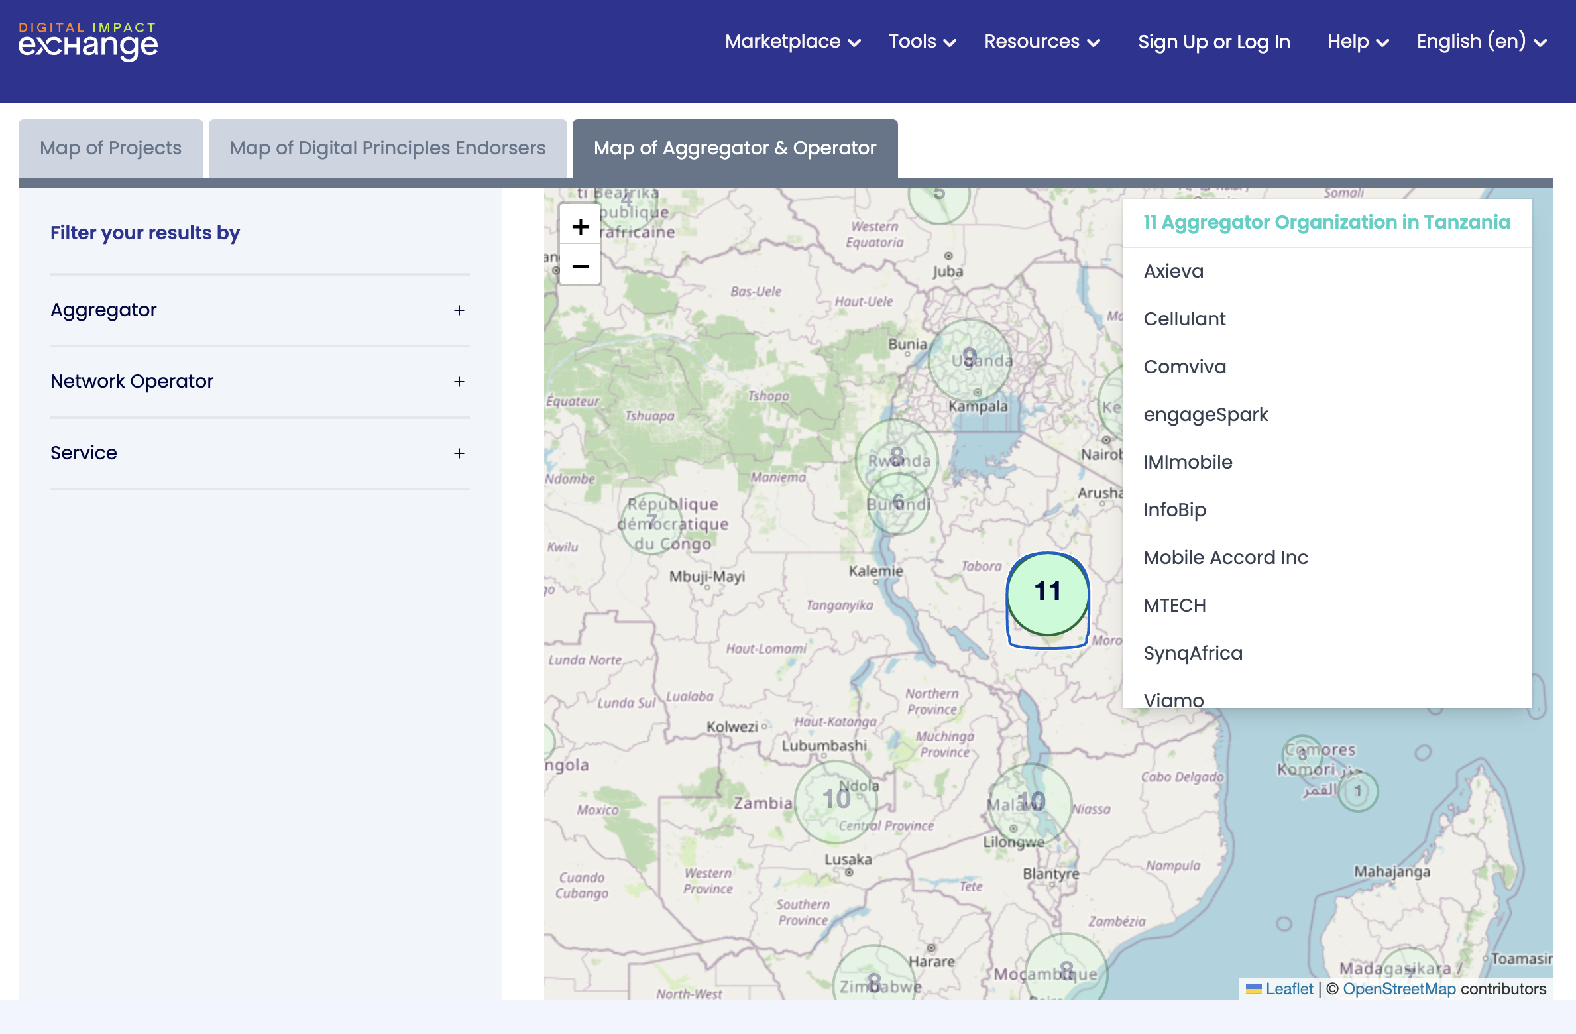Open the Burundi cluster marker showing 6
Viewport: 1576px width, 1034px height.
[x=898, y=502]
